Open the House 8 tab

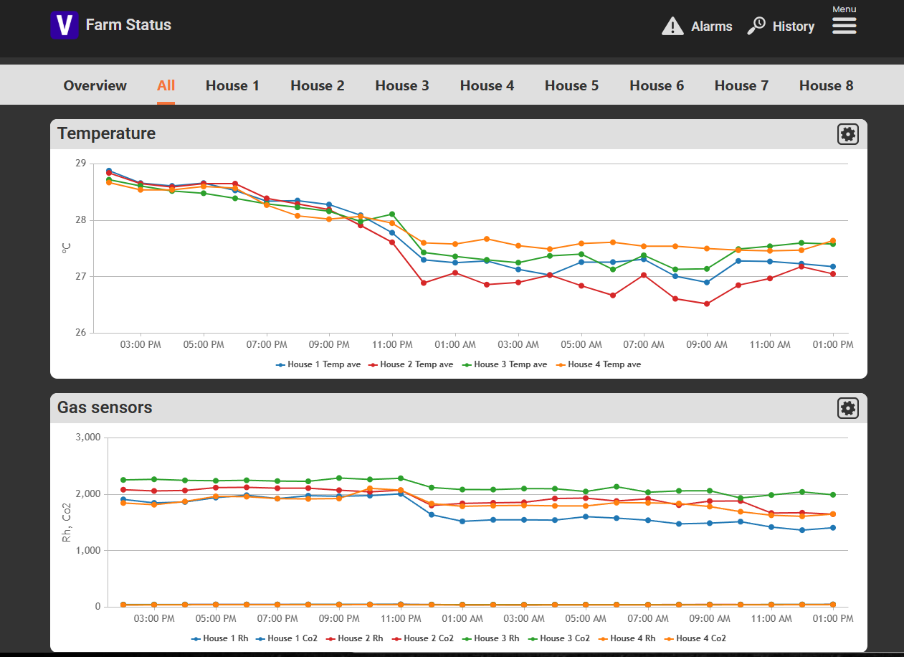pyautogui.click(x=826, y=85)
